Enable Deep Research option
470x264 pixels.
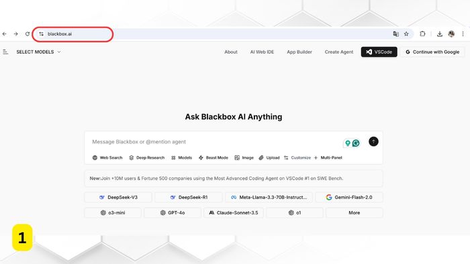[146, 157]
